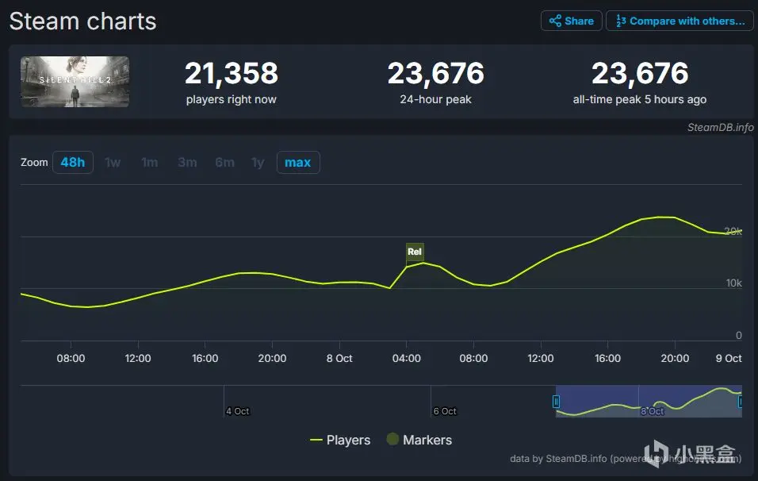Click the 24-hour peak label
Image resolution: width=758 pixels, height=481 pixels.
(x=435, y=99)
